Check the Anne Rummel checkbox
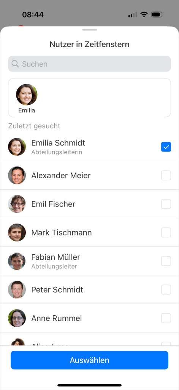179x390 pixels. 166,318
